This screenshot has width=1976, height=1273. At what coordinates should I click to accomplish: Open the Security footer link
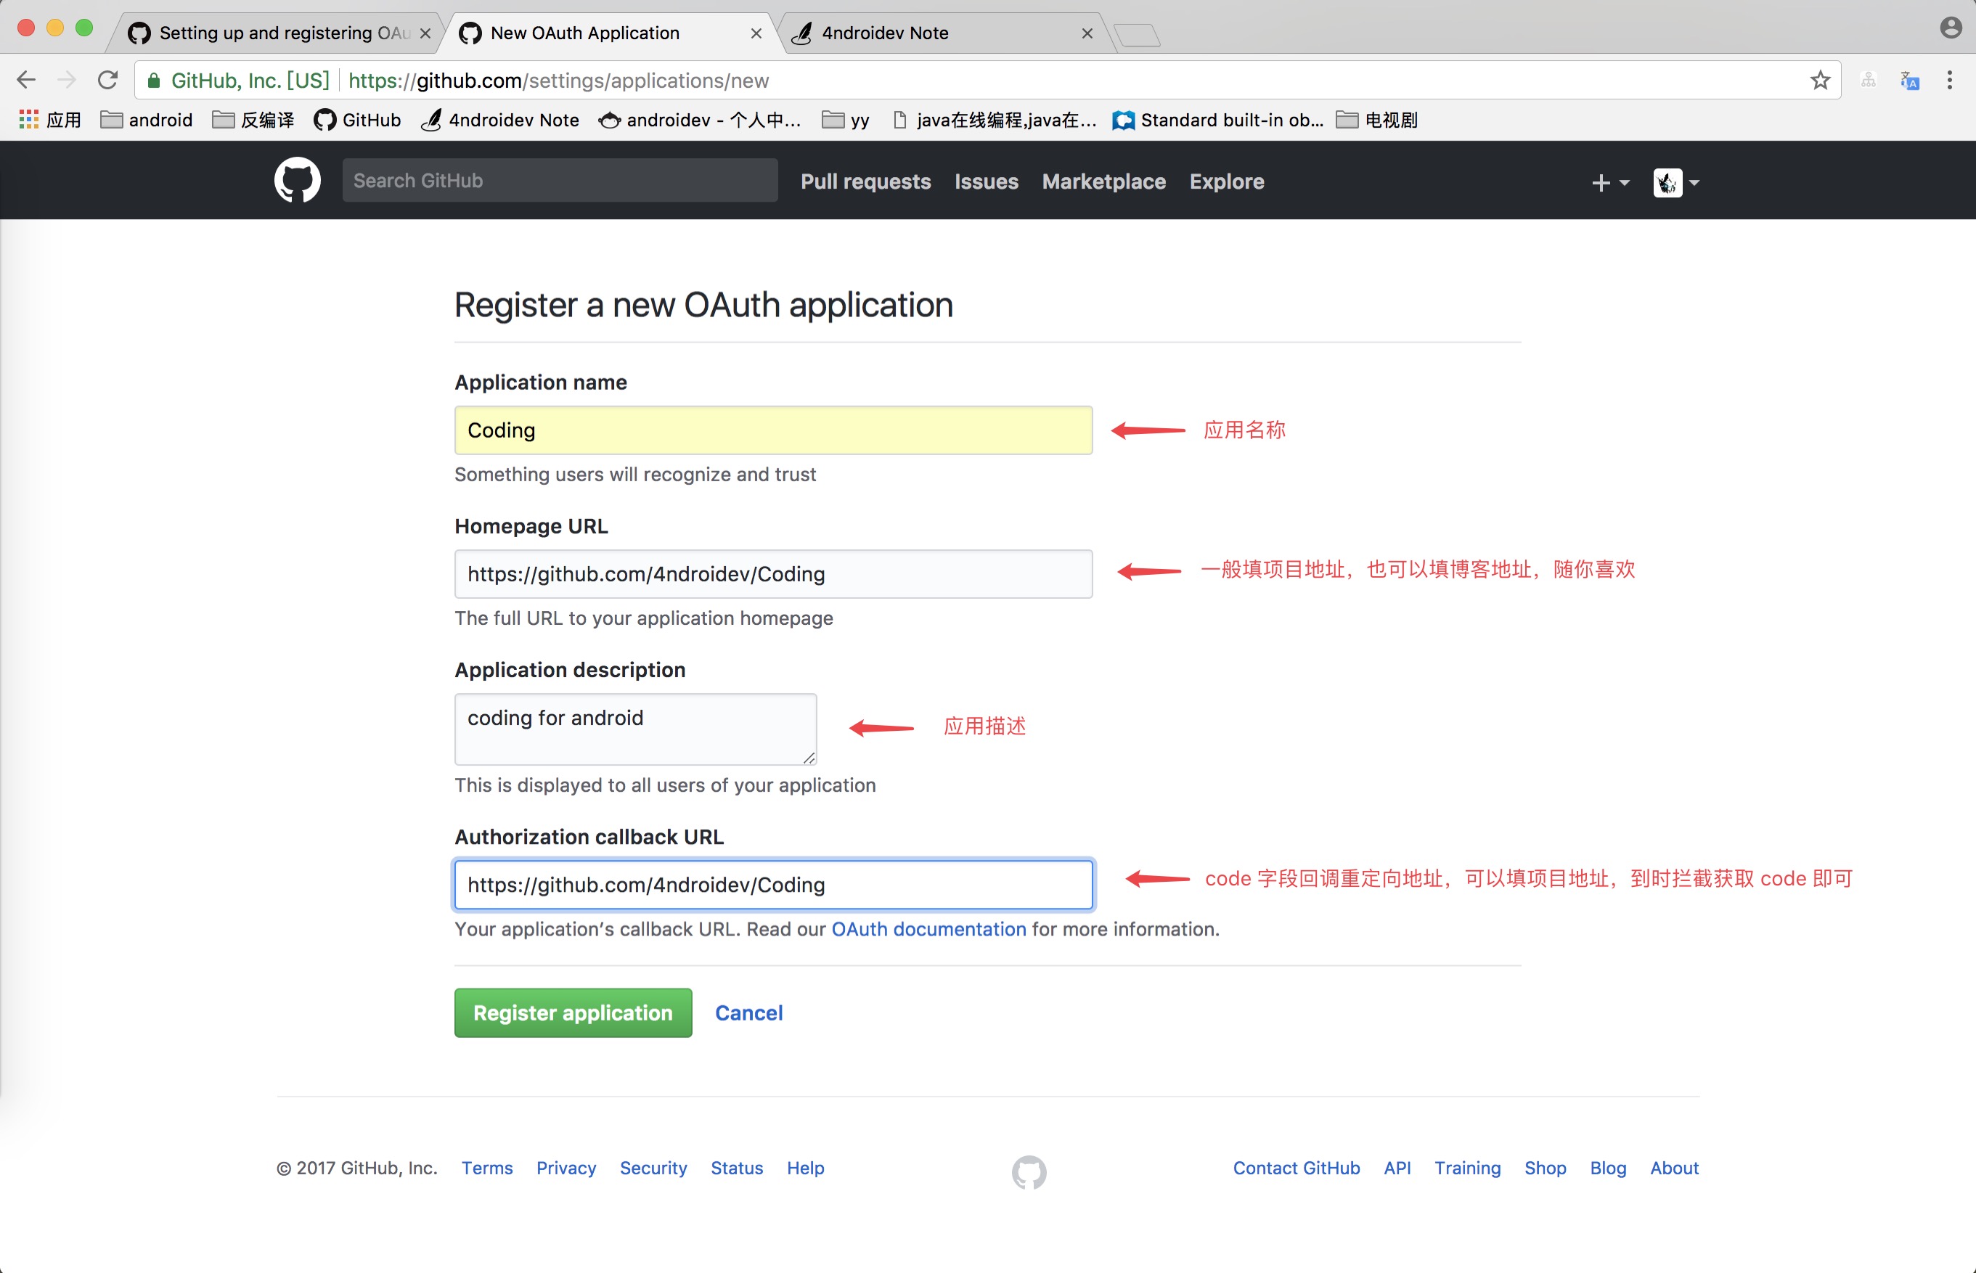coord(653,1167)
